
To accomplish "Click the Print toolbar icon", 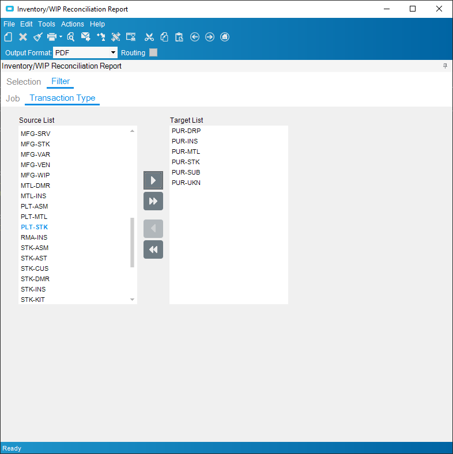I will [x=52, y=37].
